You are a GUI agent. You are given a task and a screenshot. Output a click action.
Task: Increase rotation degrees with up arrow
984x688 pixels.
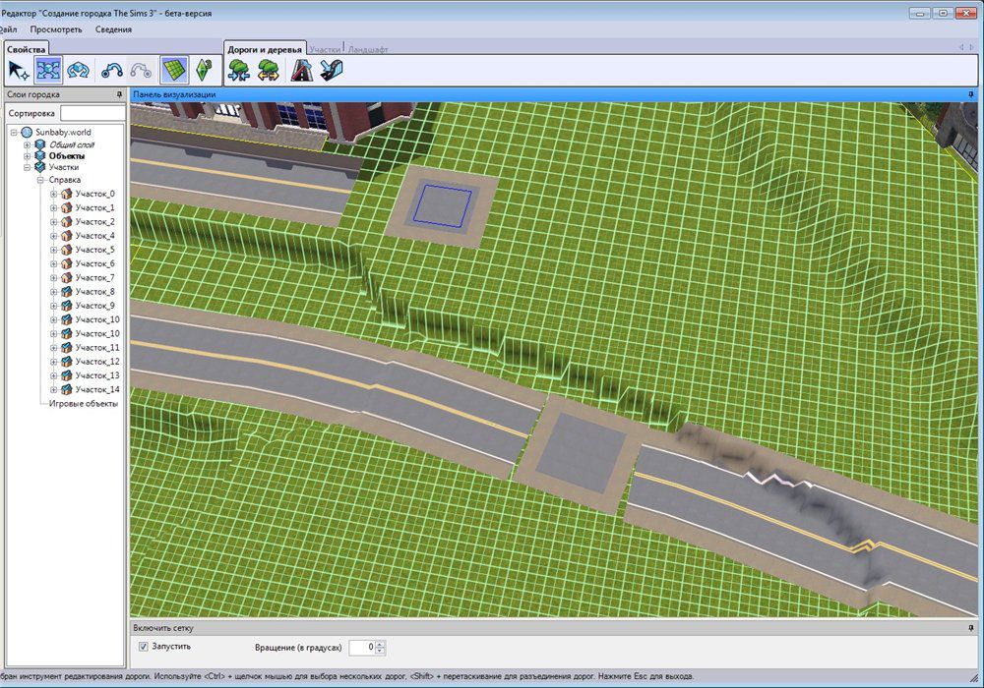(381, 644)
